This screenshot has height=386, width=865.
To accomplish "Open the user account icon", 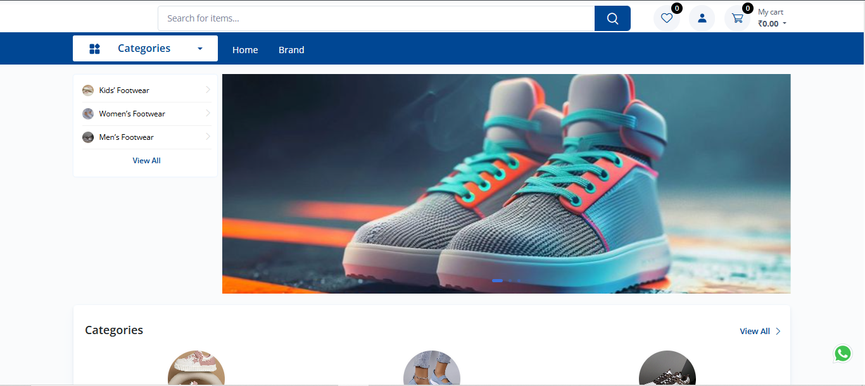I will click(x=702, y=18).
